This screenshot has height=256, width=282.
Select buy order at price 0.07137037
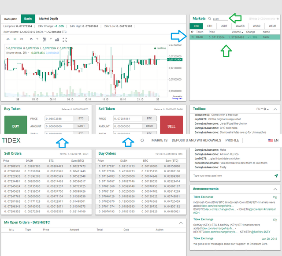coord(141,166)
